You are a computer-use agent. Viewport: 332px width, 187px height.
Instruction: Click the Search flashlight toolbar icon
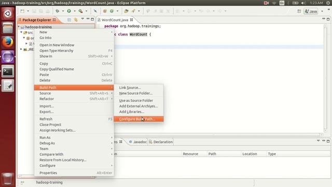(133, 11)
